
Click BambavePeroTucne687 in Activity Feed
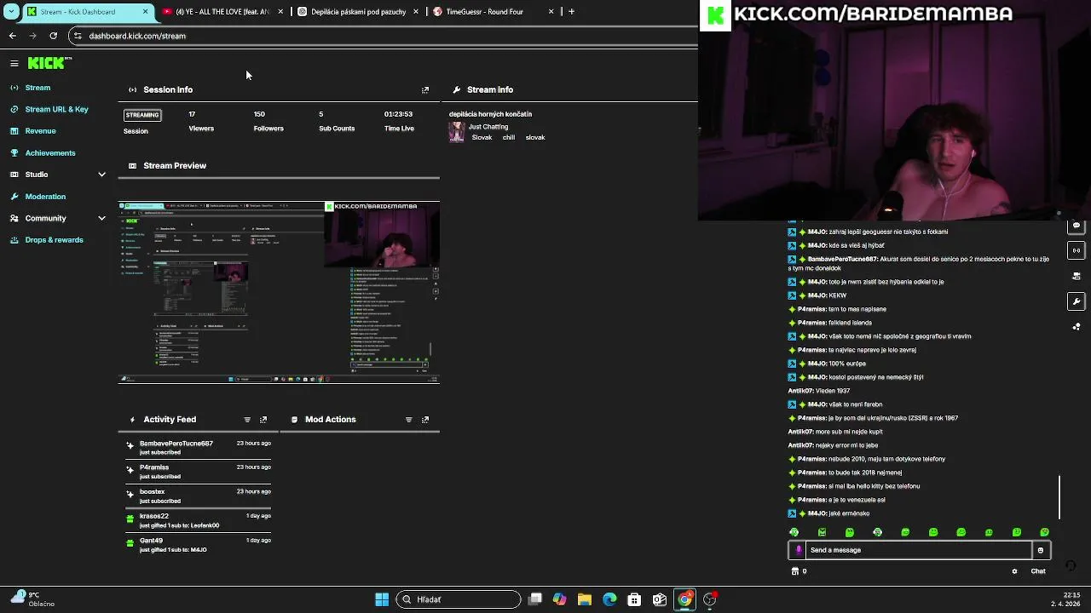pos(176,444)
